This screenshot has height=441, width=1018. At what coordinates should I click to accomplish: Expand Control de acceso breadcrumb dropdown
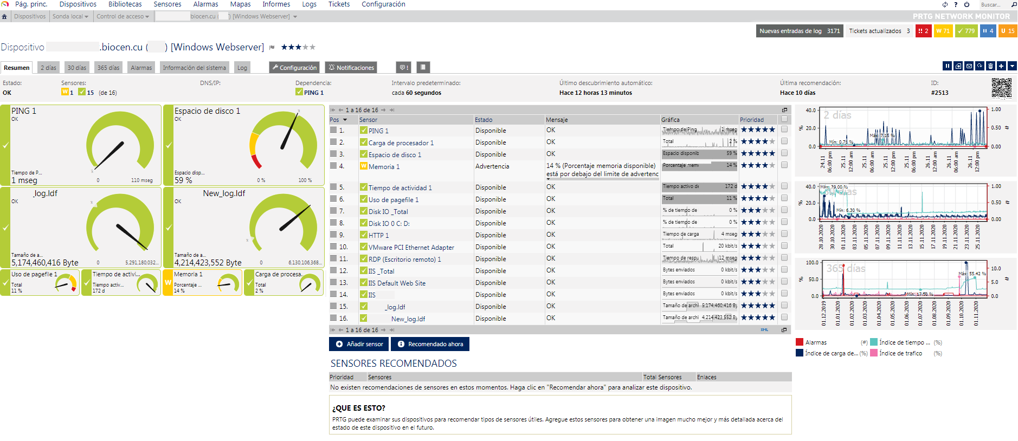point(147,17)
